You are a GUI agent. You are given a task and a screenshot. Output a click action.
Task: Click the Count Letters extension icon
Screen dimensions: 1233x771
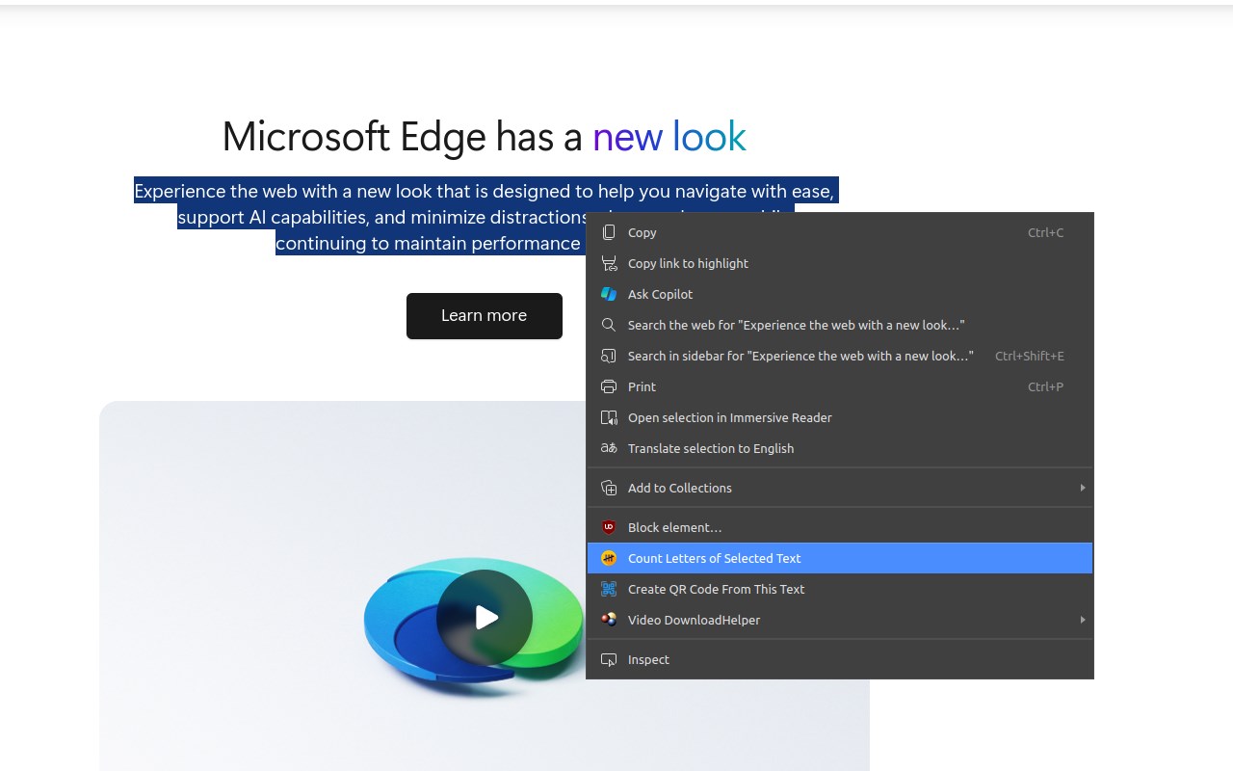pyautogui.click(x=609, y=558)
